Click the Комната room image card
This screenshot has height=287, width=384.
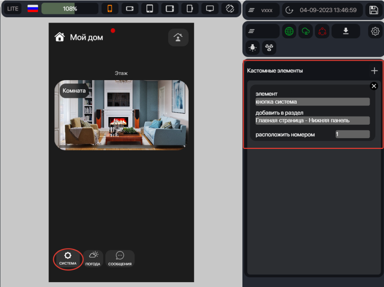(x=121, y=115)
